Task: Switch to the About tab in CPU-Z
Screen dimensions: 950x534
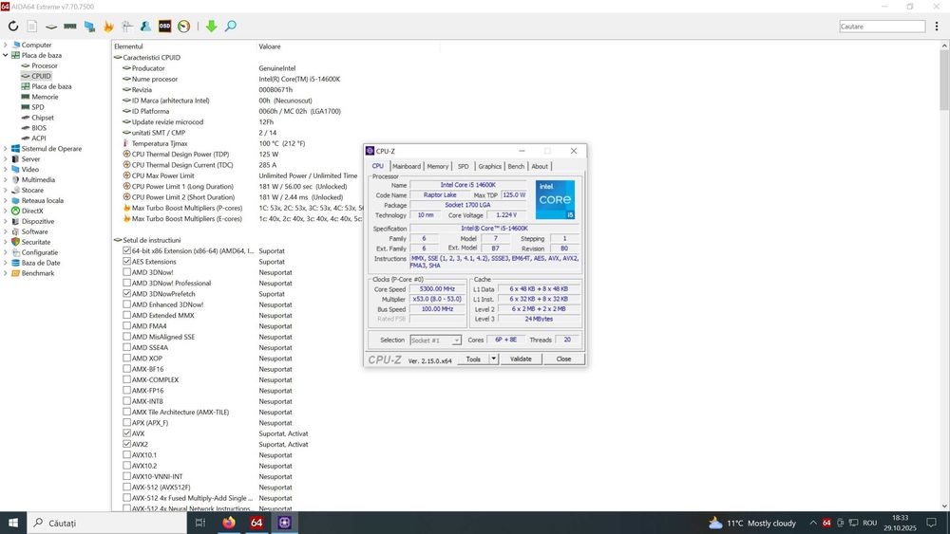Action: 540,166
